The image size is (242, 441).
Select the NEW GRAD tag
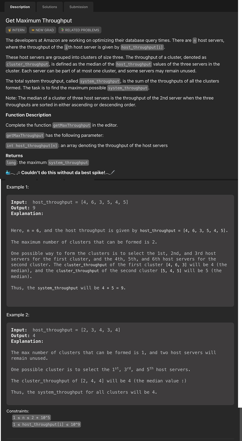tap(42, 30)
